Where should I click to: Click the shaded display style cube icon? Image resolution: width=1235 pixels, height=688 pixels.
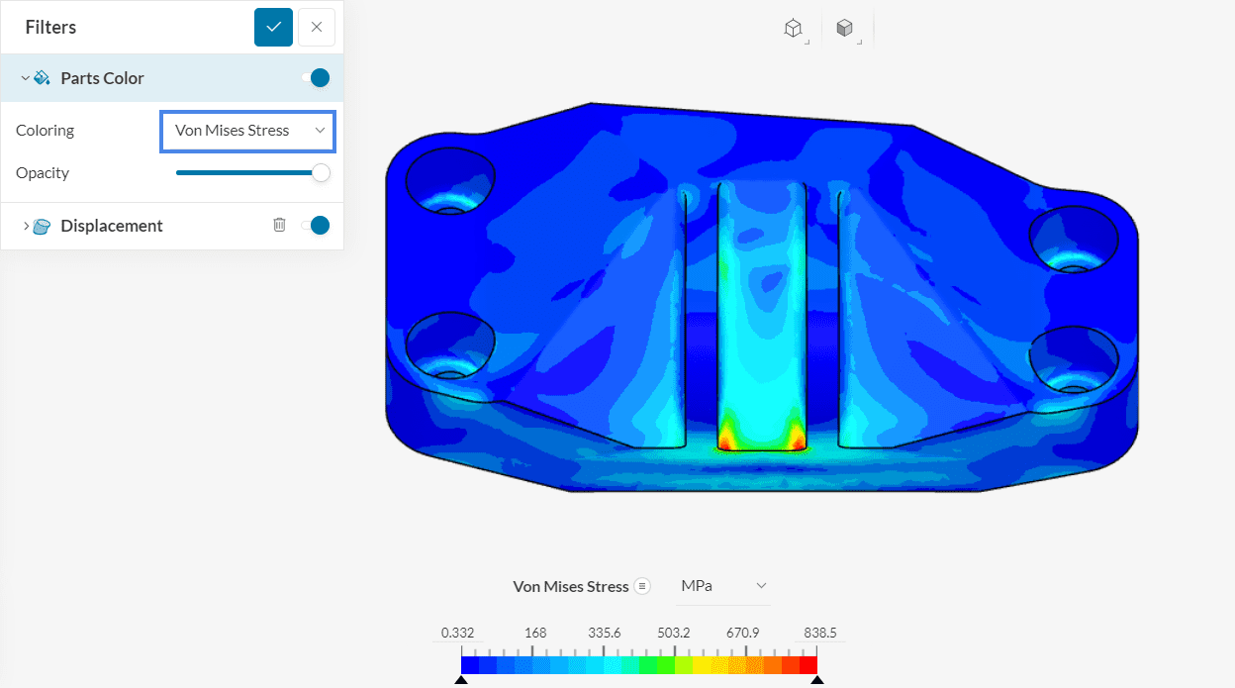click(846, 27)
